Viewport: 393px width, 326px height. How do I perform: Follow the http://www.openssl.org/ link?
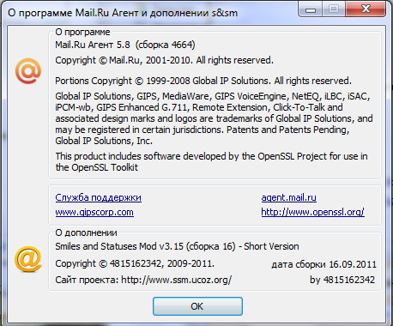(312, 212)
